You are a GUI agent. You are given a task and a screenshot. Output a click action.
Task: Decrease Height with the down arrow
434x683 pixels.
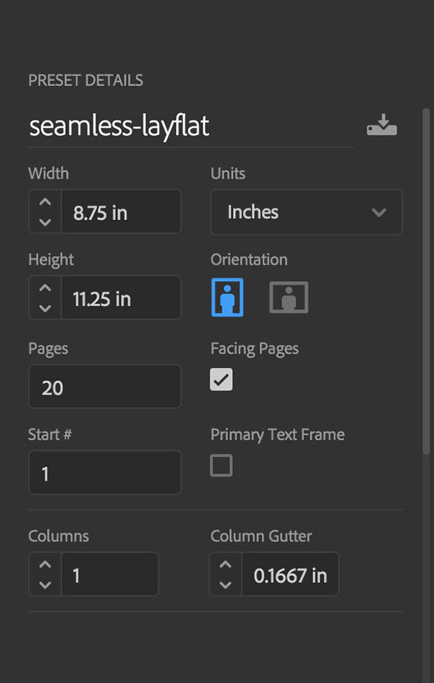click(46, 308)
